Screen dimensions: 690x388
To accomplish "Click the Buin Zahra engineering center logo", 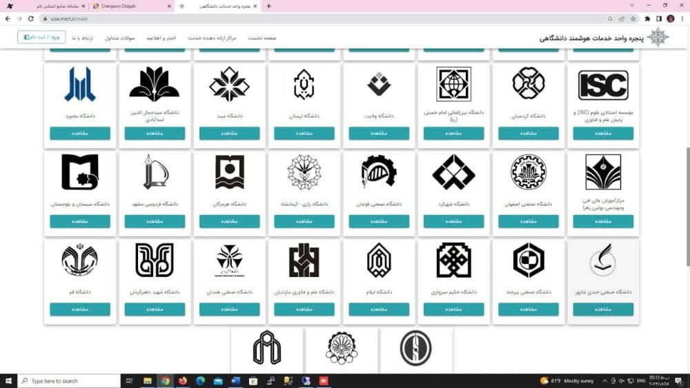I will point(603,172).
